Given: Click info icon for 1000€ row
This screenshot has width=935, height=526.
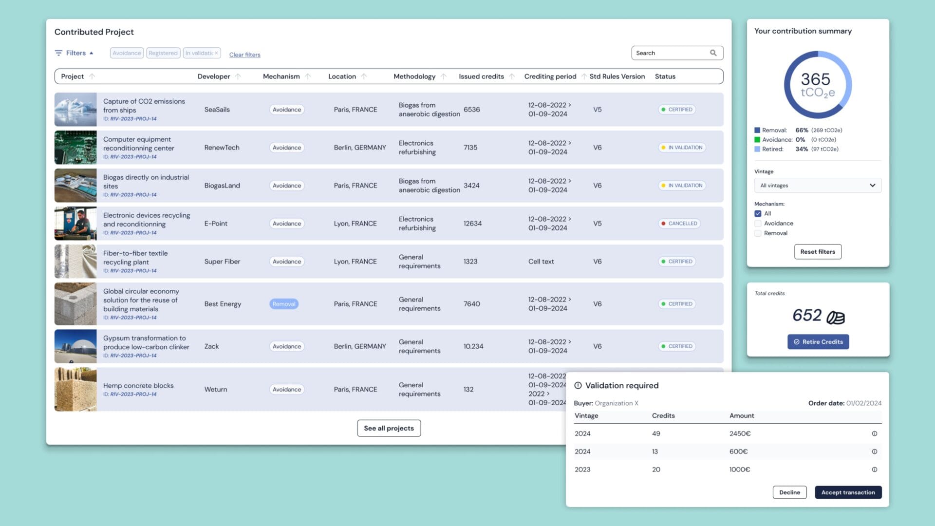Looking at the screenshot, I should coord(874,470).
